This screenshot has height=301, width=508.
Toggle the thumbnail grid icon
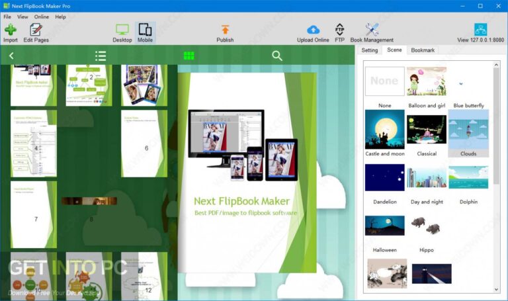[x=189, y=56]
